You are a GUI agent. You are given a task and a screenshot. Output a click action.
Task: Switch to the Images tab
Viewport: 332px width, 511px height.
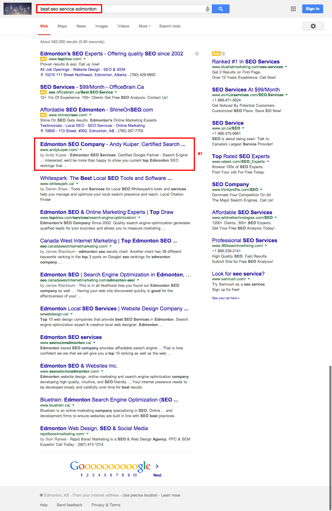(102, 26)
